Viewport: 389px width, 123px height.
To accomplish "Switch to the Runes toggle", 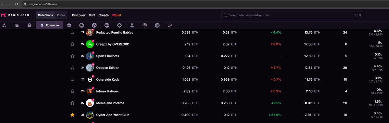I will tap(61, 15).
